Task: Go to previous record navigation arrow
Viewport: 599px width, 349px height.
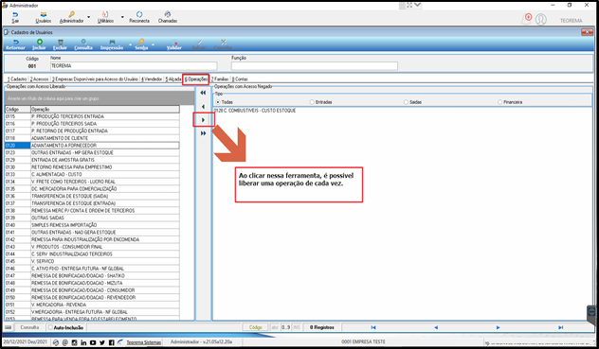Action: point(436,327)
